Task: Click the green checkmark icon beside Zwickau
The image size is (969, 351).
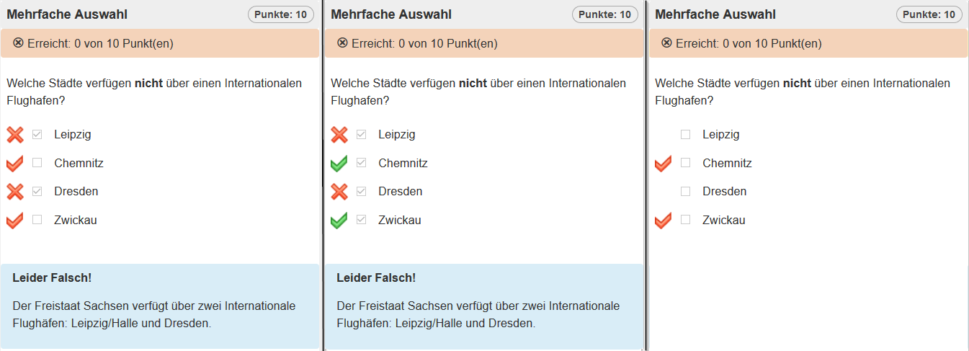Action: (339, 221)
